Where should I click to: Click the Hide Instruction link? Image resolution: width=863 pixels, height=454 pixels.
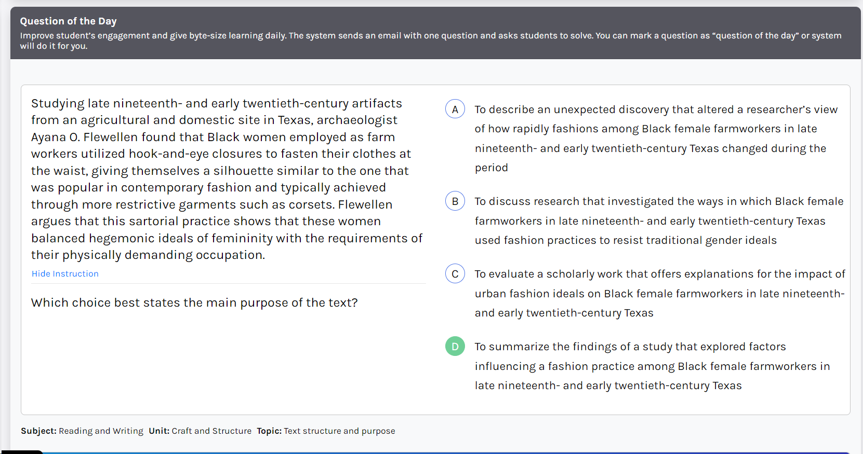tap(65, 274)
